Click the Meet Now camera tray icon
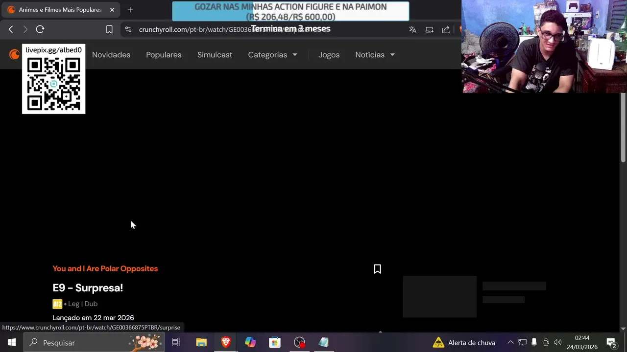 tap(546, 343)
